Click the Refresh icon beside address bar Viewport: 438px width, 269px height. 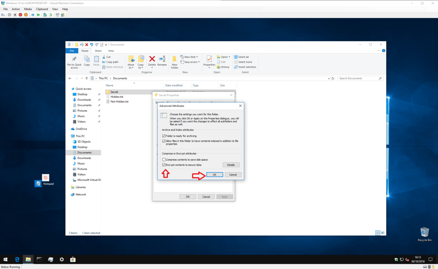(333, 78)
